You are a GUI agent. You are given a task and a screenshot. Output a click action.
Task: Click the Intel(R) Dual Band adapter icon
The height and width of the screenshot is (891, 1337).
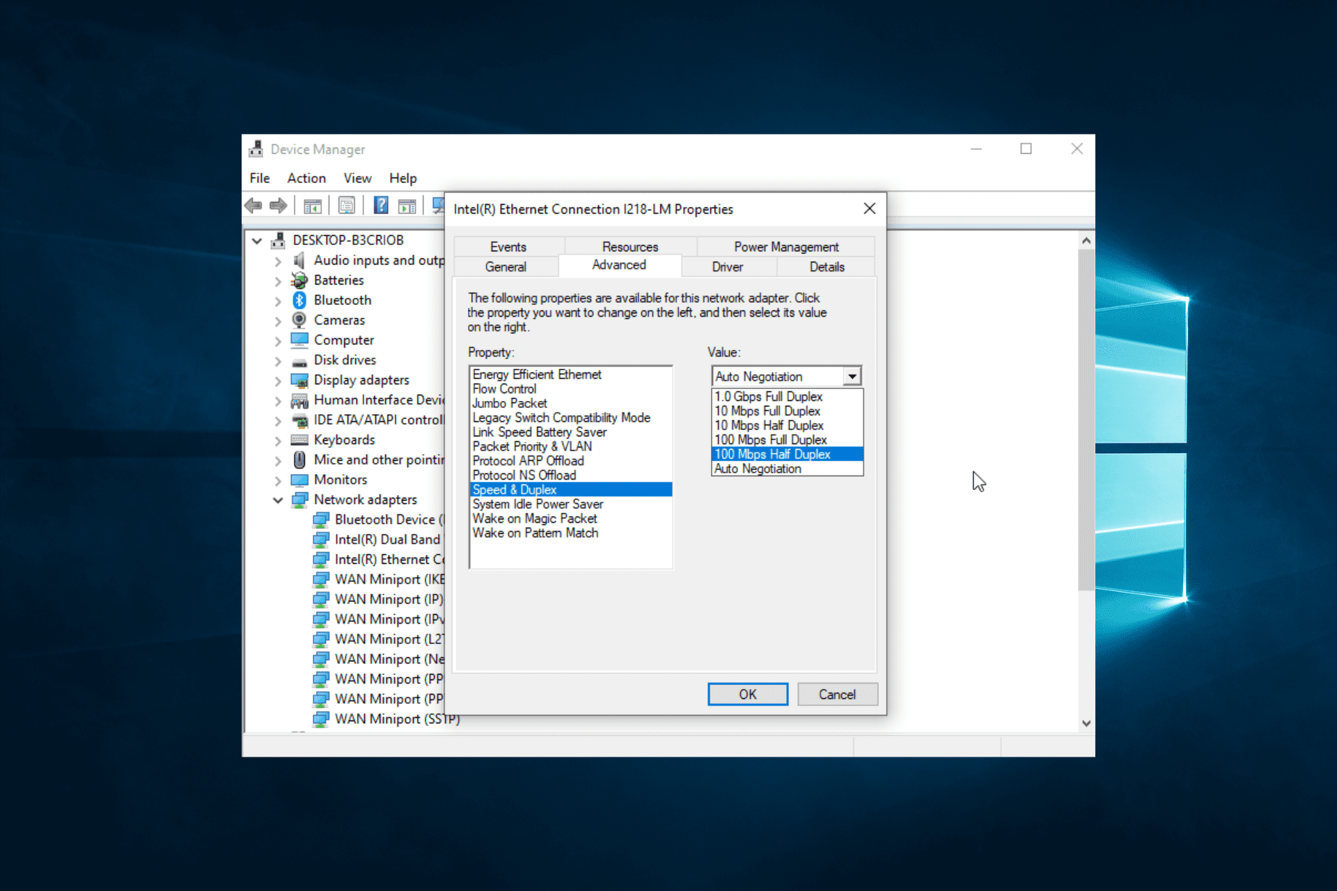point(320,539)
